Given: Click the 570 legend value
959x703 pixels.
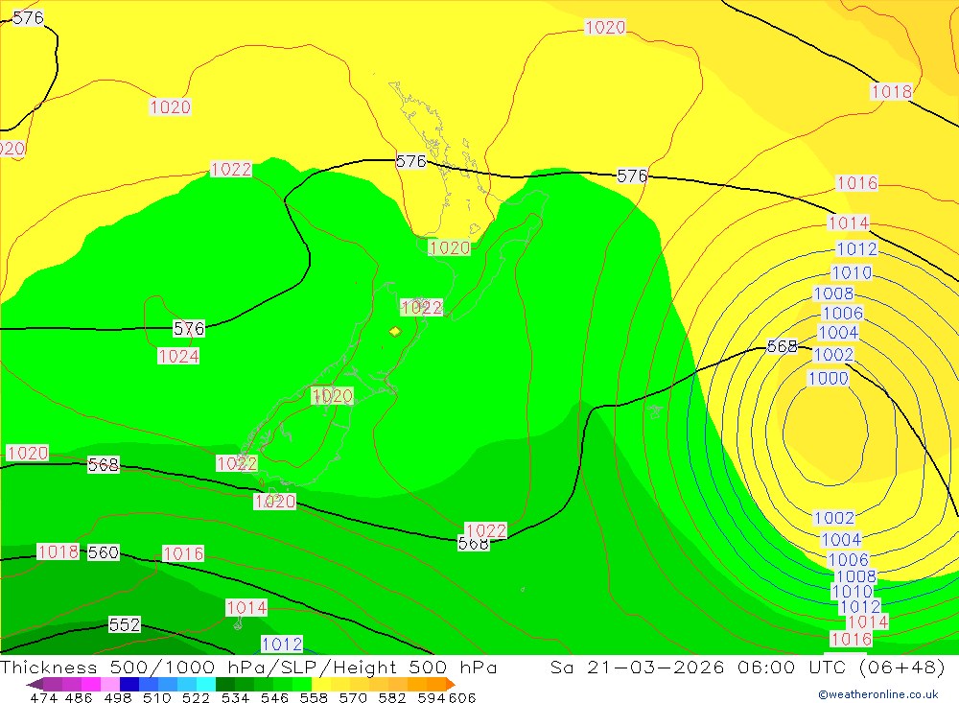Looking at the screenshot, I should 352,697.
